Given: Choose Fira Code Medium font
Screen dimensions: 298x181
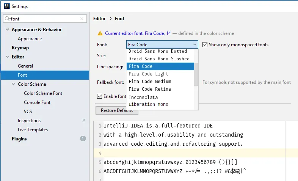Looking at the screenshot, I should pyautogui.click(x=160, y=82).
